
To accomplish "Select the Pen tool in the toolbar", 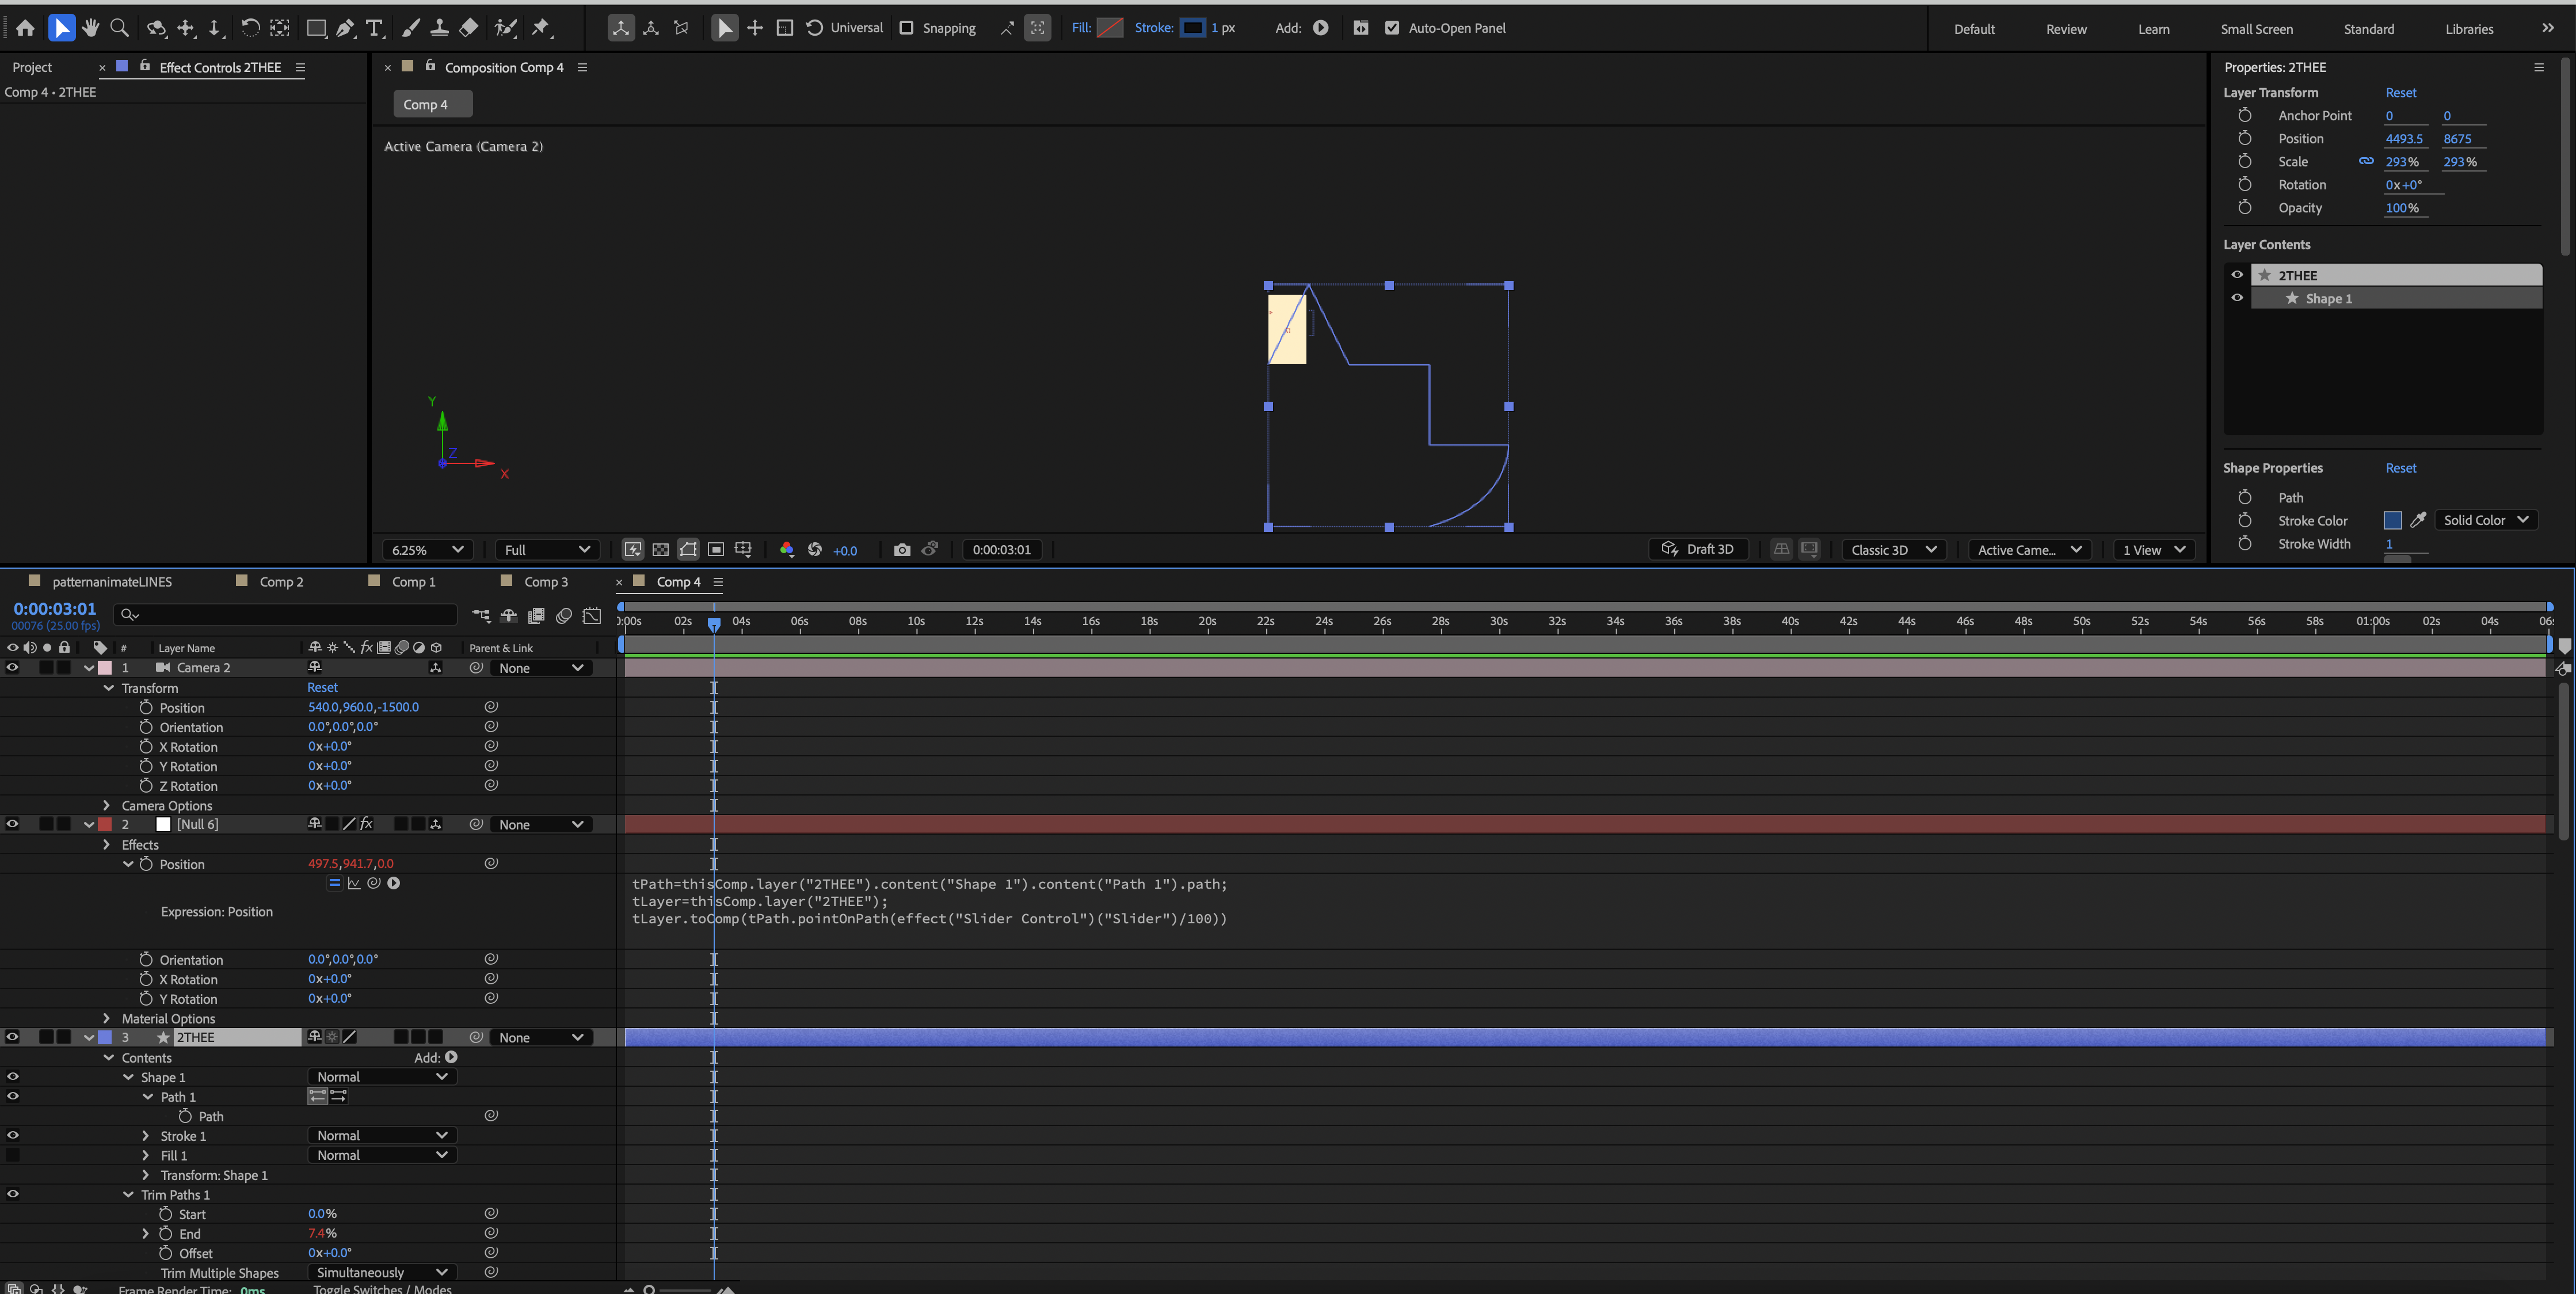I will point(345,28).
